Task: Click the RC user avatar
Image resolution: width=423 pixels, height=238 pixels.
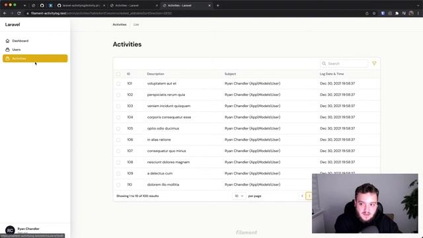Action: coord(10,230)
